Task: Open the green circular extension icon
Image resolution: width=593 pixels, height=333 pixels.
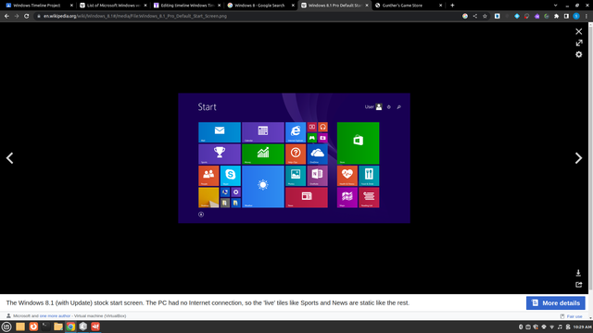Action: (547, 17)
